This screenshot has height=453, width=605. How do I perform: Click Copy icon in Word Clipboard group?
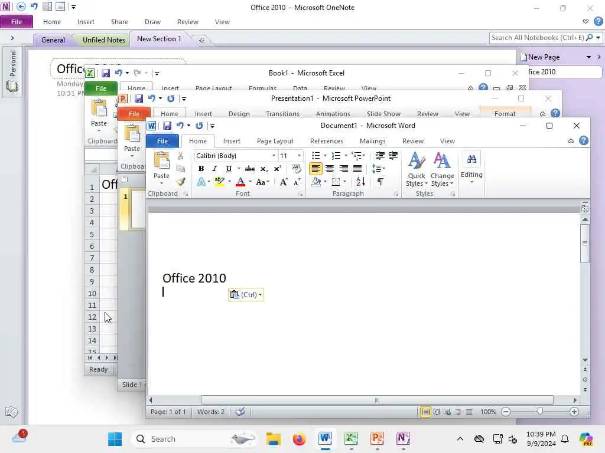pos(180,169)
